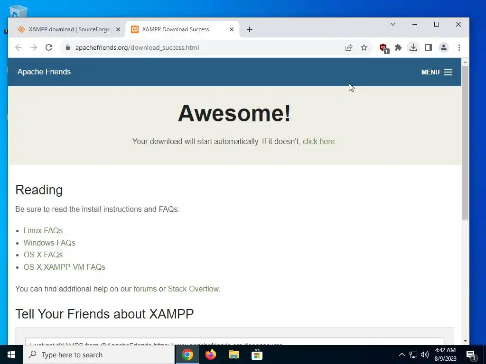Click 'Tell Your Friends about XAMPP' heading
Image resolution: width=486 pixels, height=364 pixels.
104,314
